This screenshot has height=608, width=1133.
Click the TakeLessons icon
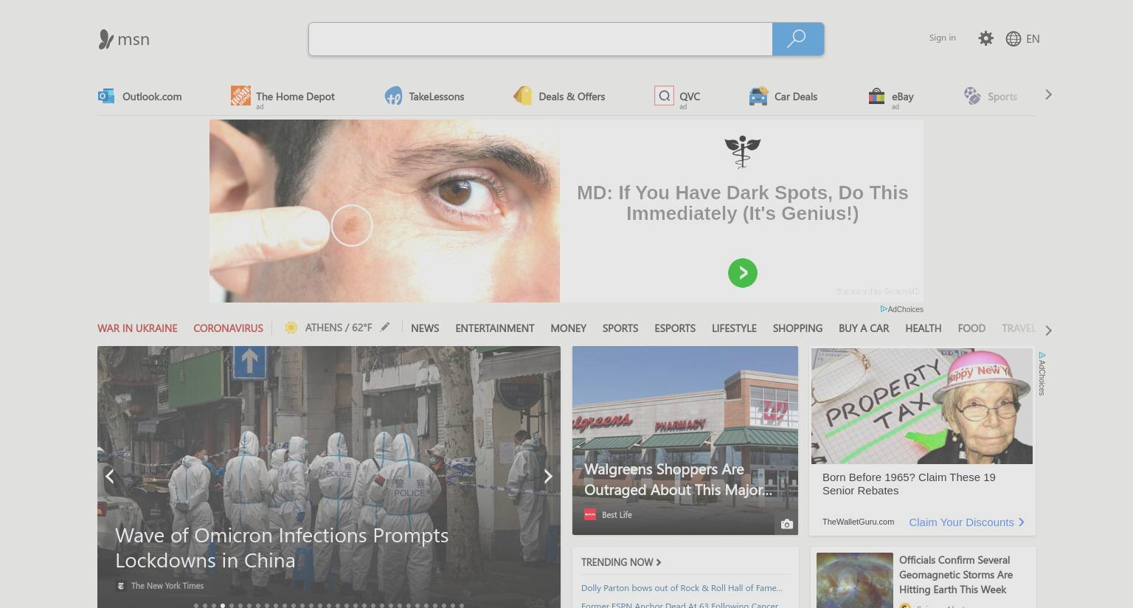pyautogui.click(x=393, y=96)
